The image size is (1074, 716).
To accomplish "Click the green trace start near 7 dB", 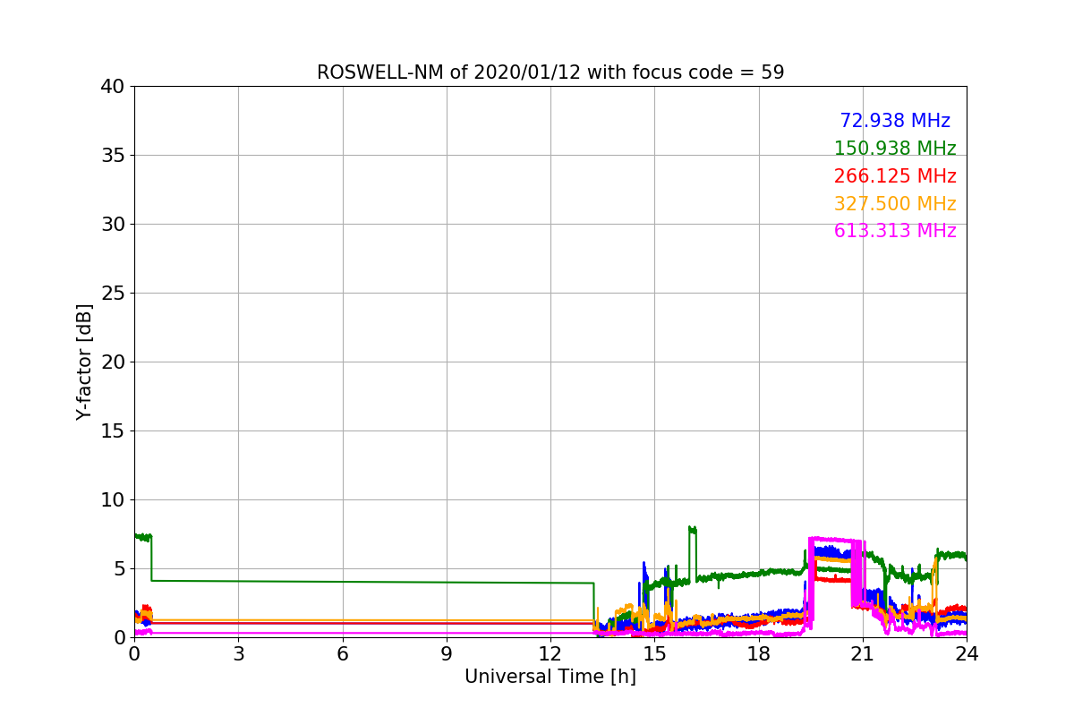I will pos(142,537).
